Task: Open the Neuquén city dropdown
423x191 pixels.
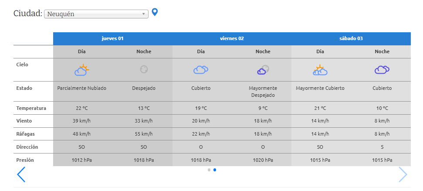Action: point(96,14)
